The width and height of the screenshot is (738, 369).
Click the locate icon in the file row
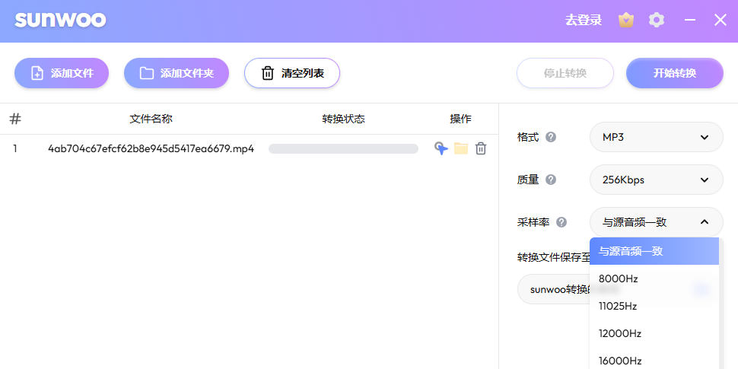click(x=441, y=148)
